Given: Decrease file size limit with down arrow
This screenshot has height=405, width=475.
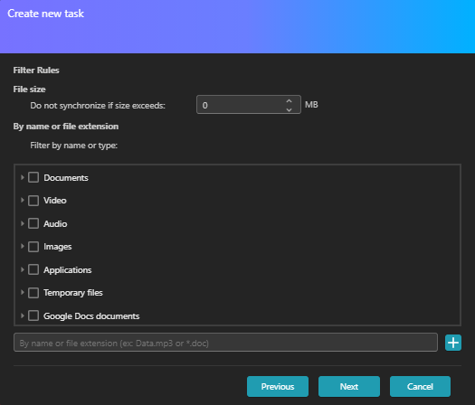Looking at the screenshot, I should pos(289,109).
